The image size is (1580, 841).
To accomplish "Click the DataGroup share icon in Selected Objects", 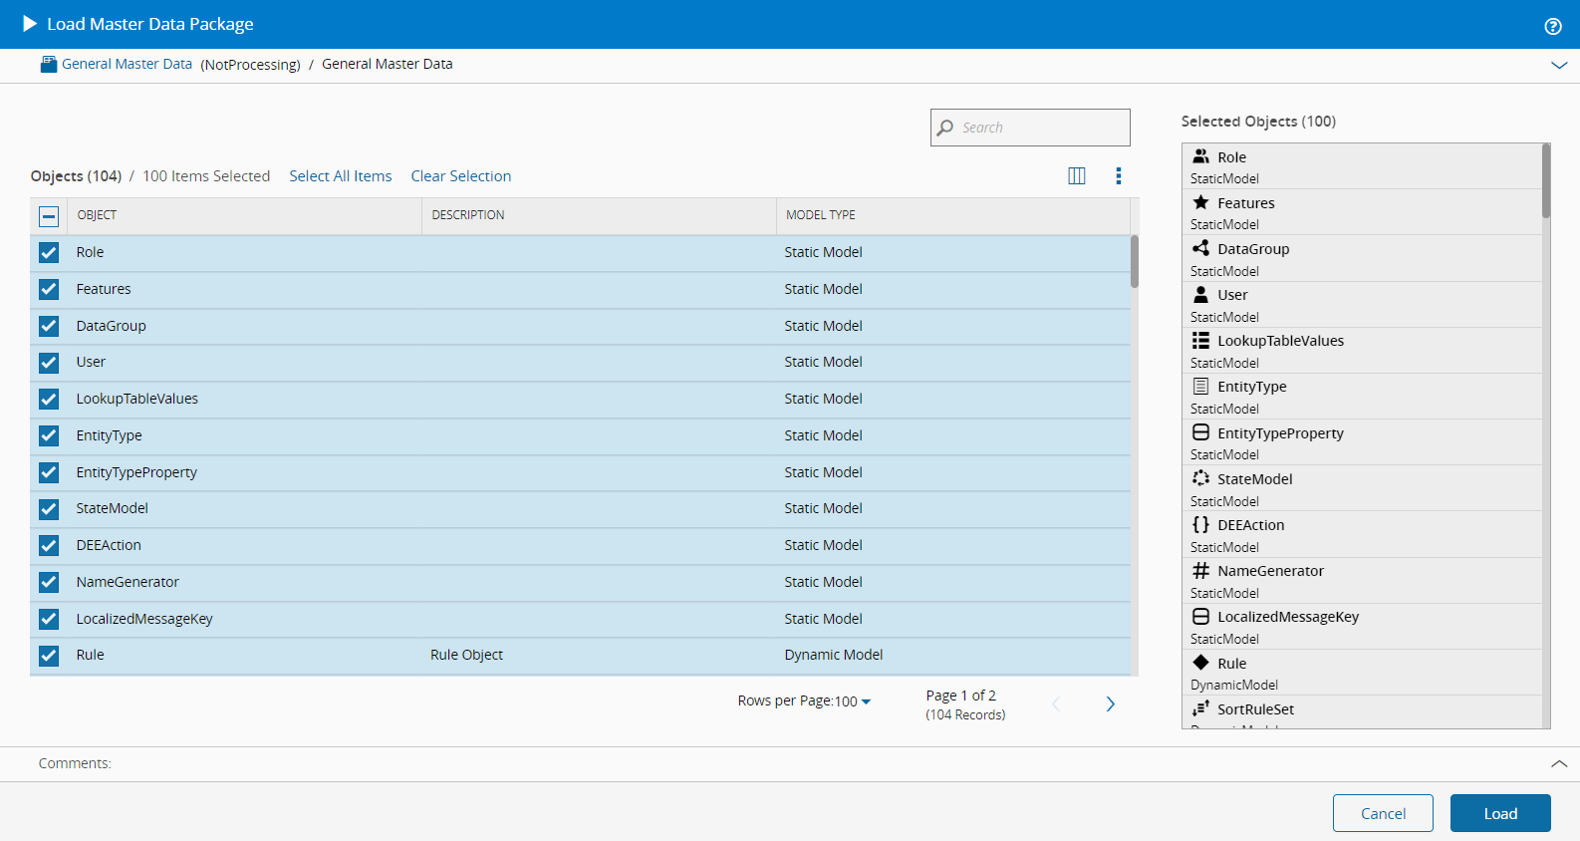I will [x=1200, y=248].
